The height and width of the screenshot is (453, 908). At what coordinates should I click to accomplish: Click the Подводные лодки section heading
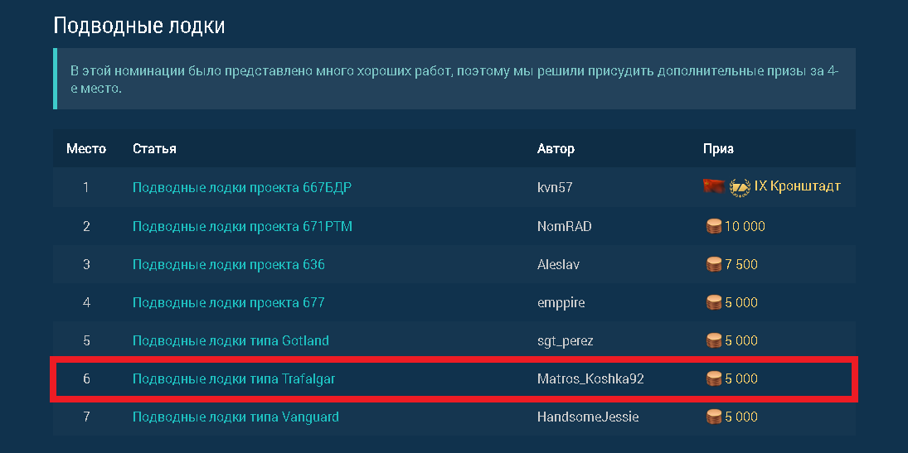tap(139, 26)
